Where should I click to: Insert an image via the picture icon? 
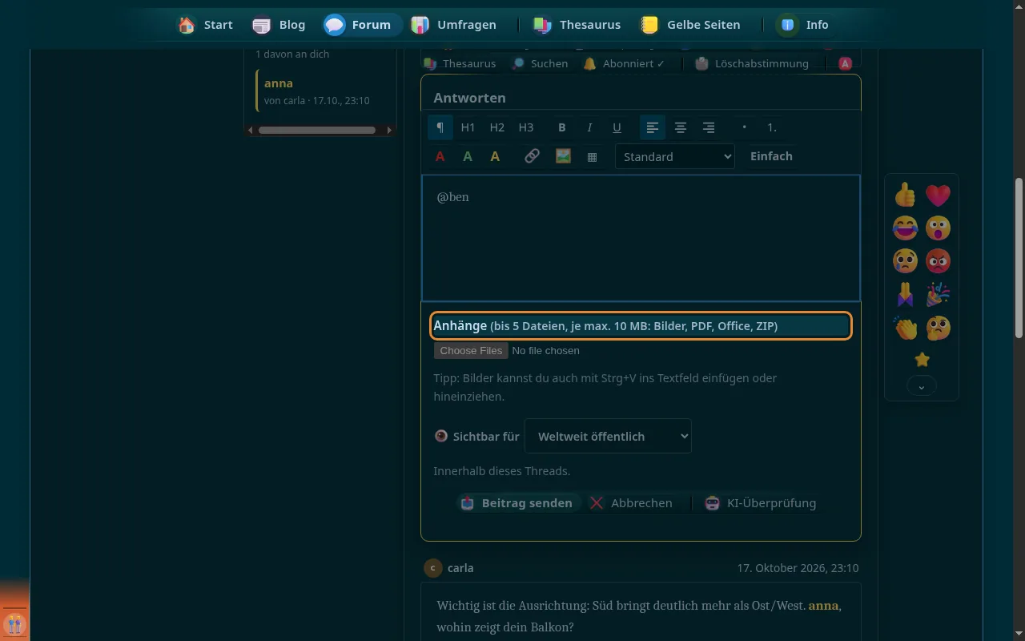[x=563, y=156]
